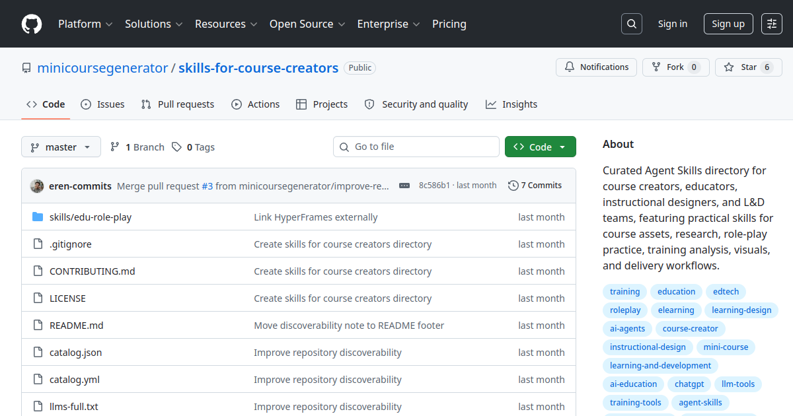Click the file icon for .gitignore
The width and height of the screenshot is (793, 416).
point(38,244)
